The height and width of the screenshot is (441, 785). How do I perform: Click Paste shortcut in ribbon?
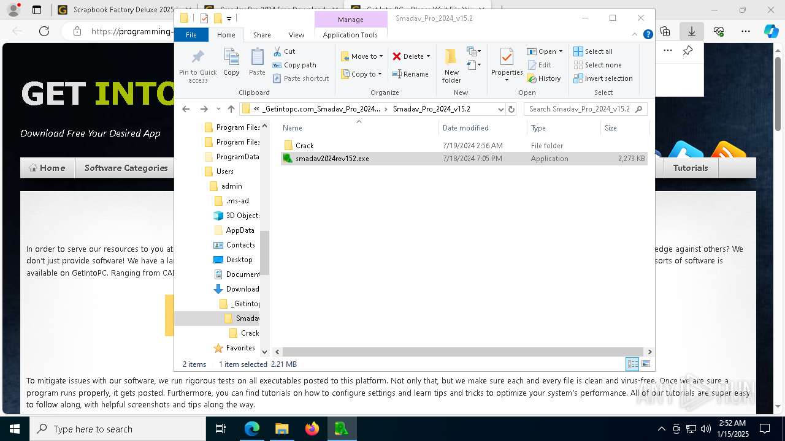coord(301,78)
